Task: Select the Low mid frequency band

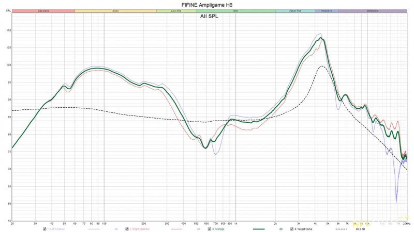Action: 176,10
